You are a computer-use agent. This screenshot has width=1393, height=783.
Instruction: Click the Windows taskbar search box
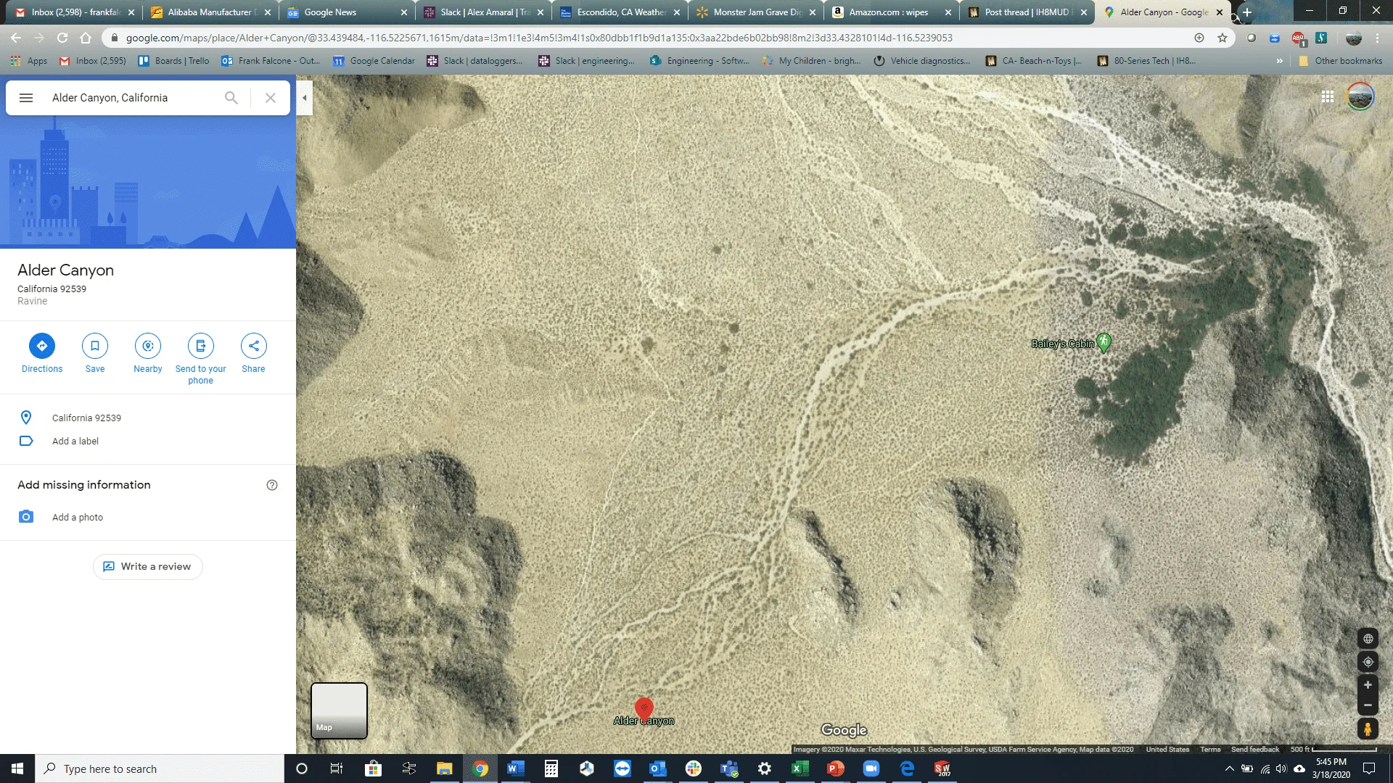160,768
